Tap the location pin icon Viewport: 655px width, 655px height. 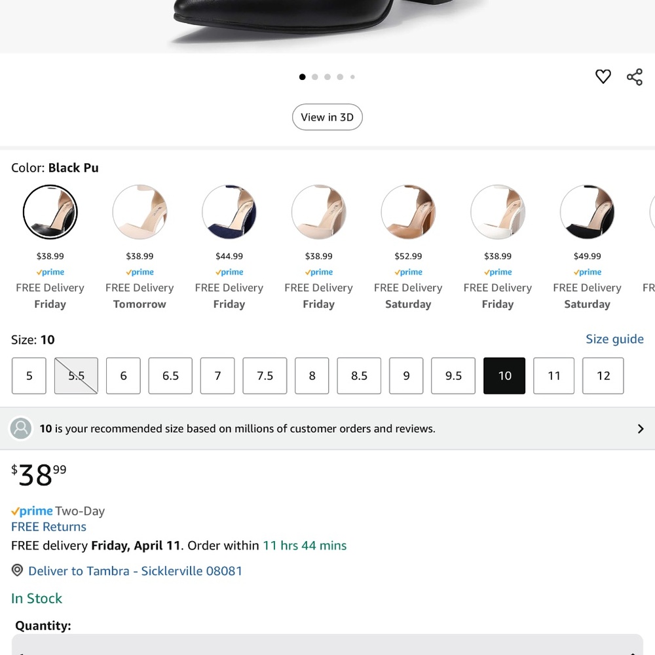tap(17, 570)
